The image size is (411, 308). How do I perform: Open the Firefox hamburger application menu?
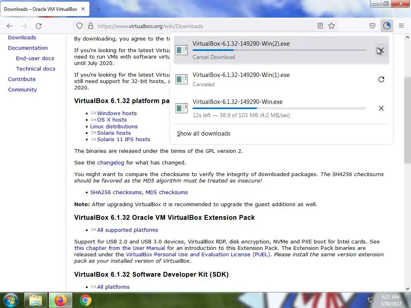point(401,26)
